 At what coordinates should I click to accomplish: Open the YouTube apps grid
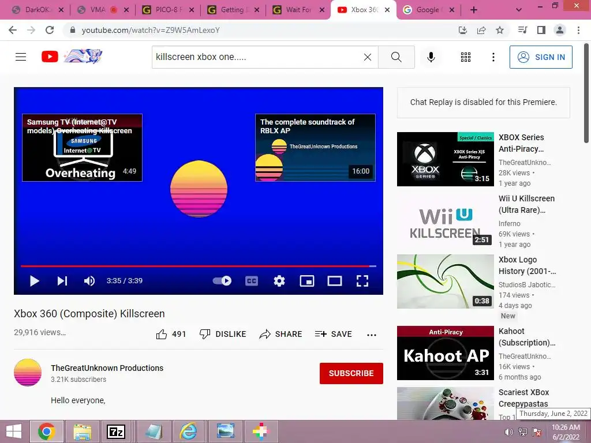(x=466, y=57)
